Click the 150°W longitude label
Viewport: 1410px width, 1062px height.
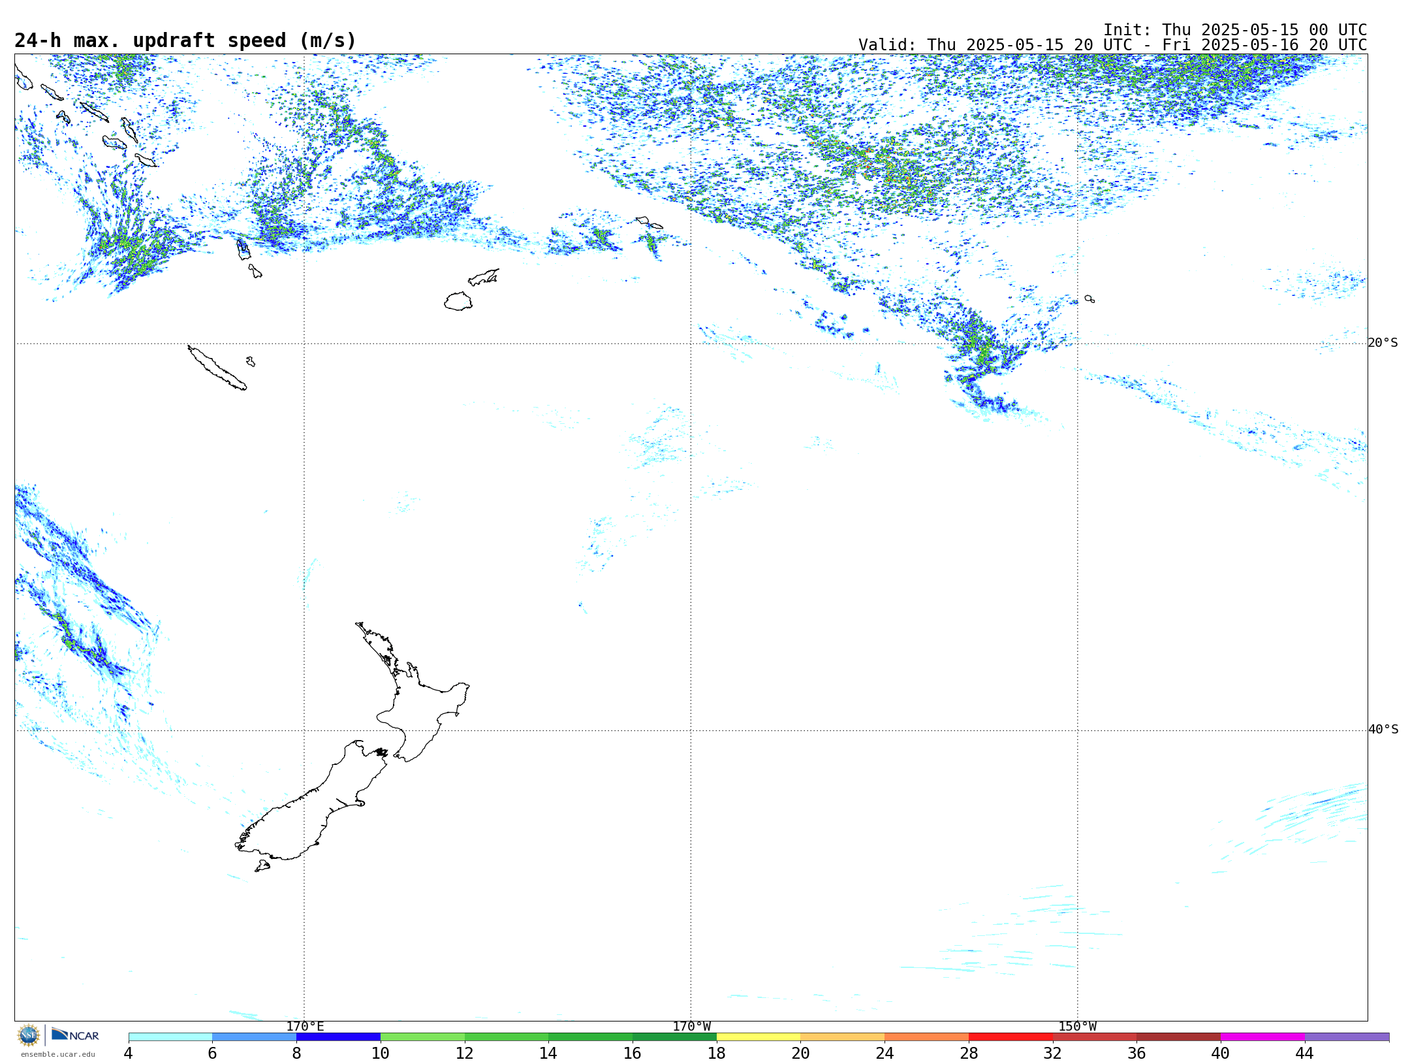tap(1077, 1027)
